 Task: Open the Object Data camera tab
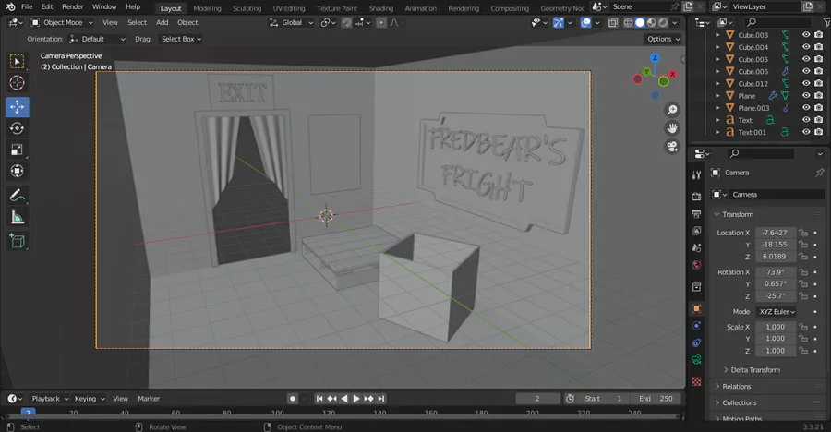point(696,360)
